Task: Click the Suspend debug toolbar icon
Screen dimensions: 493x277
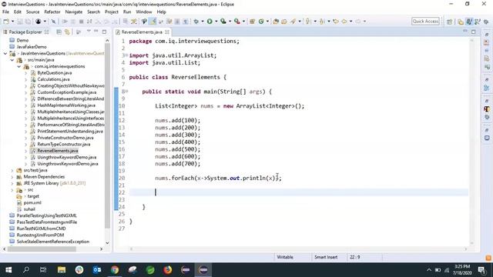Action: coord(73,22)
